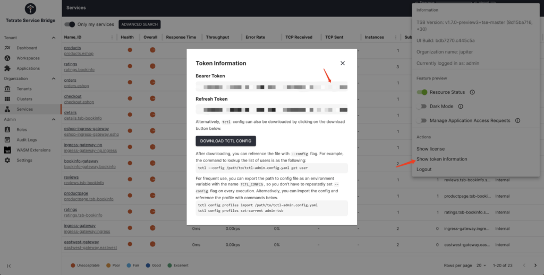
Task: Click the Clusters grid icon
Action: click(x=7, y=99)
